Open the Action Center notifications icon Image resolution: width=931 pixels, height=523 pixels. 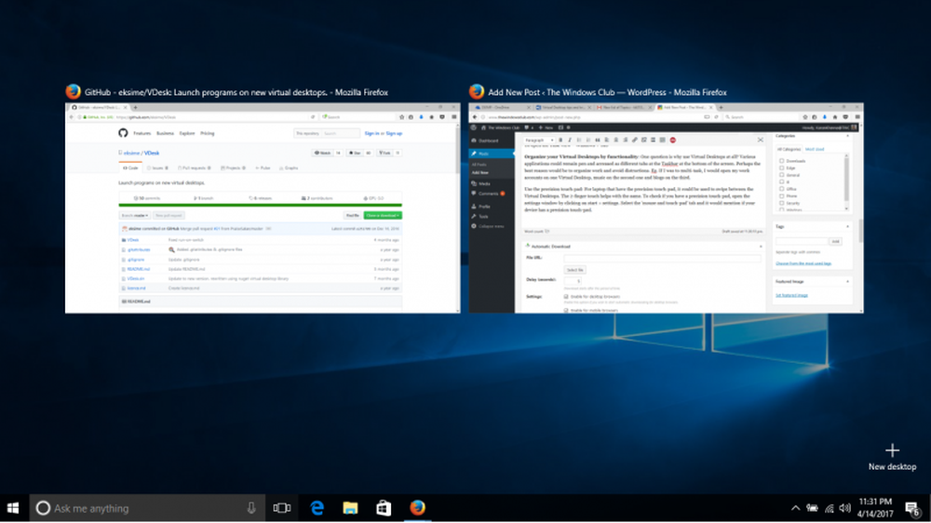tap(913, 508)
